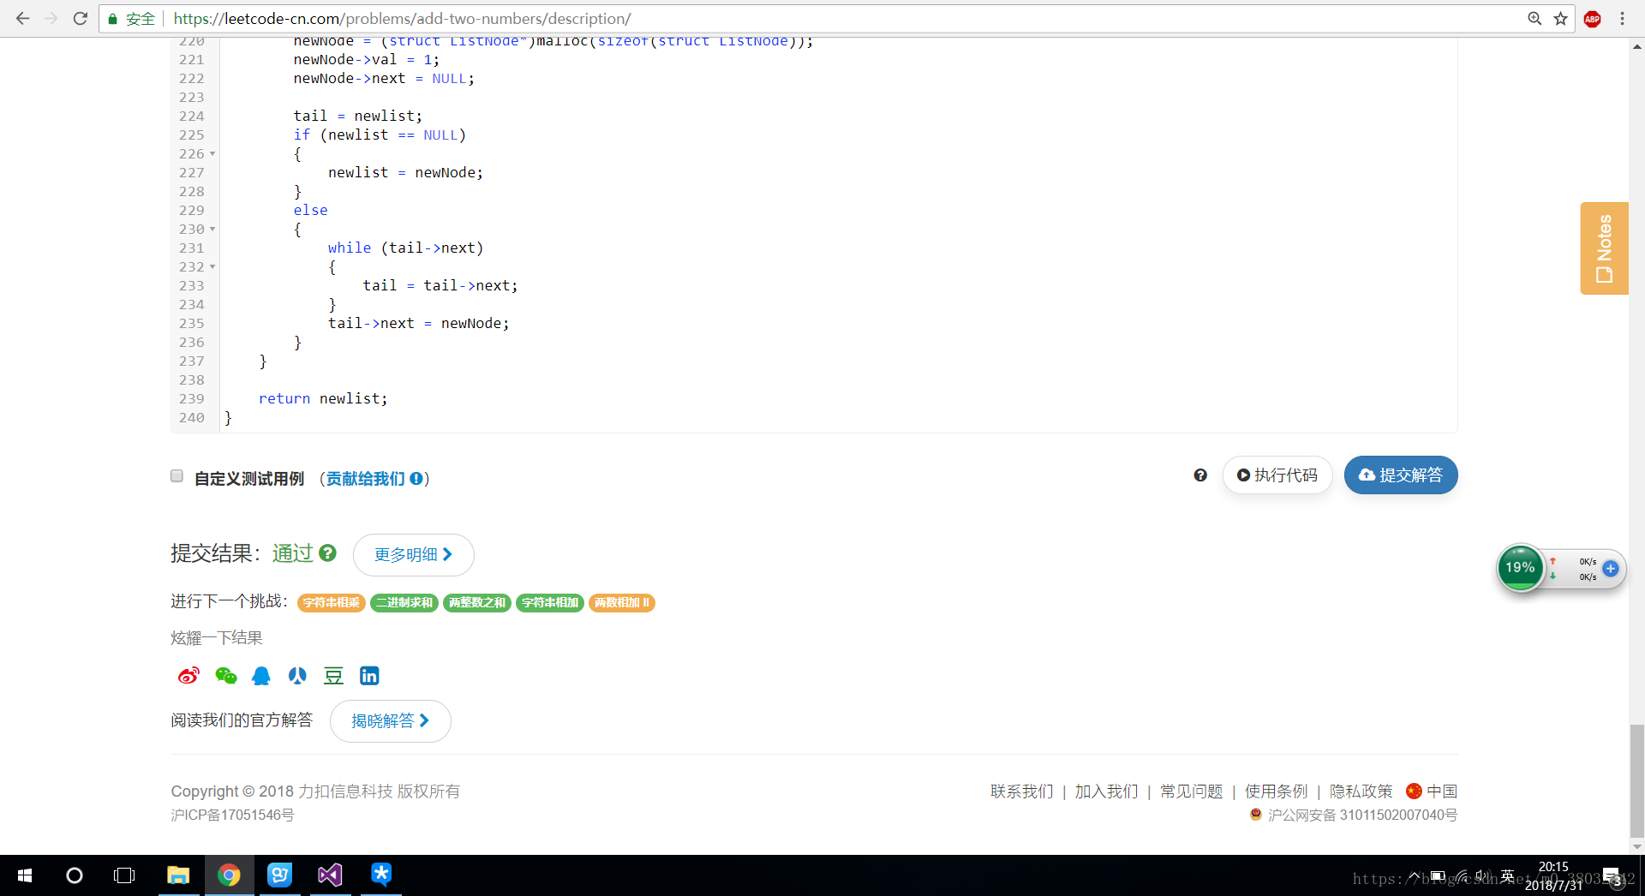Open the 联系我们 footer link
Image resolution: width=1645 pixels, height=896 pixels.
[x=1022, y=791]
